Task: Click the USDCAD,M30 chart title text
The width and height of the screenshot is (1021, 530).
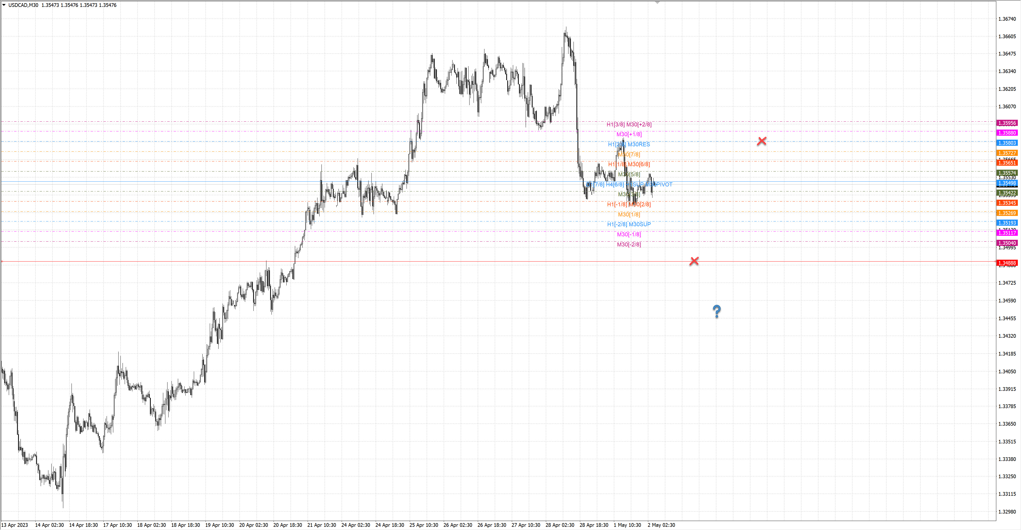Action: click(23, 5)
